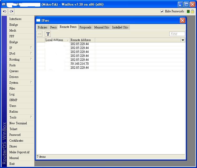197x168 pixels.
Task: Open the Manual SAs tab
Action: (102, 27)
